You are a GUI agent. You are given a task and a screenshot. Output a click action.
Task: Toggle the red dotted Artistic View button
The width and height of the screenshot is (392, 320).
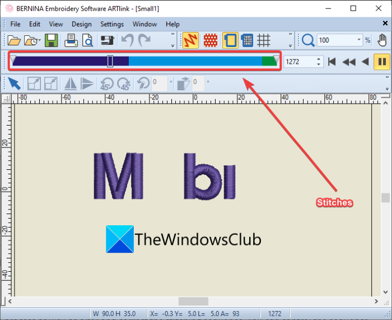(x=211, y=40)
